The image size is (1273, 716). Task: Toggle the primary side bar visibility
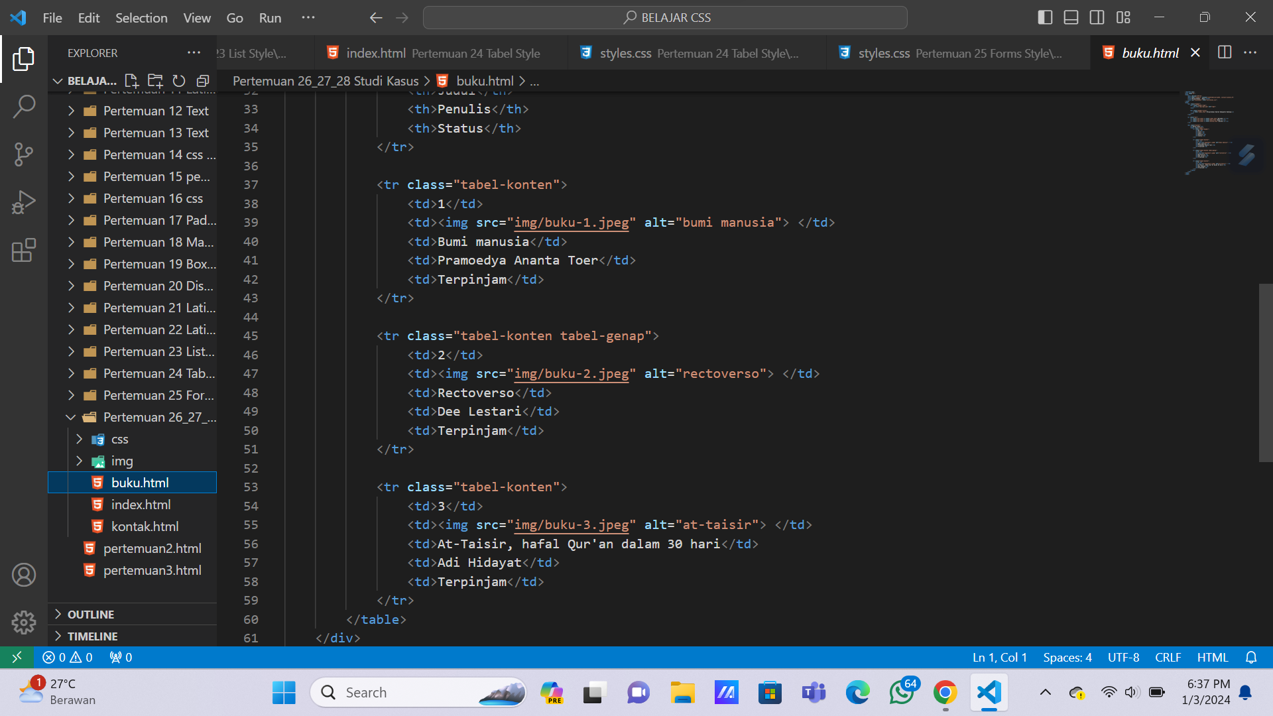[x=1045, y=18]
